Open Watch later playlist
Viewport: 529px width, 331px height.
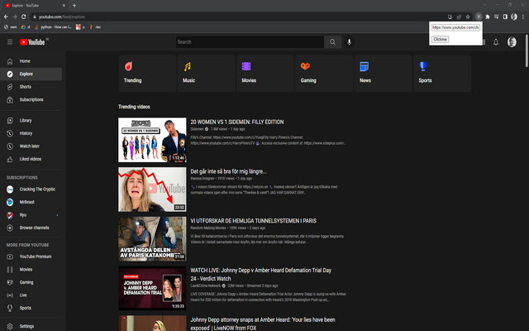coord(31,146)
